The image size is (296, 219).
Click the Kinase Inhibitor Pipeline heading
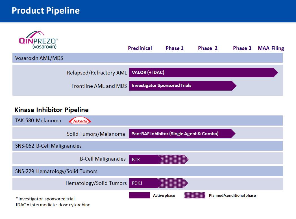[x=51, y=110]
